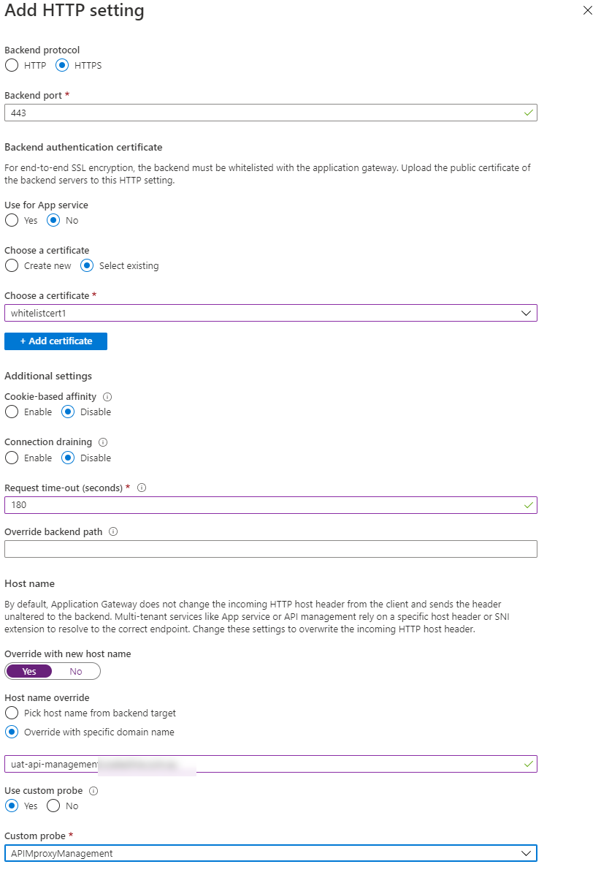Expand the whitelistcert1 certificate dropdown
Viewport: 601px width, 875px height.
pos(270,313)
